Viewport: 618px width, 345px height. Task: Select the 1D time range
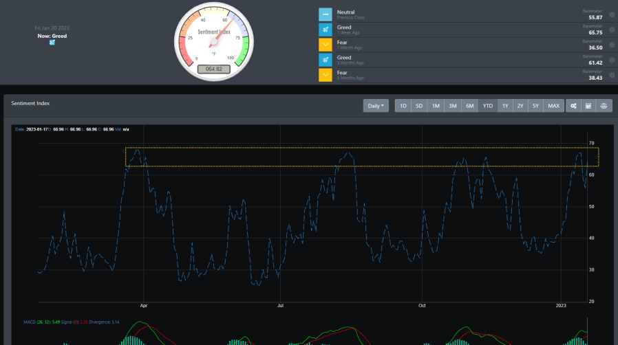pos(403,106)
